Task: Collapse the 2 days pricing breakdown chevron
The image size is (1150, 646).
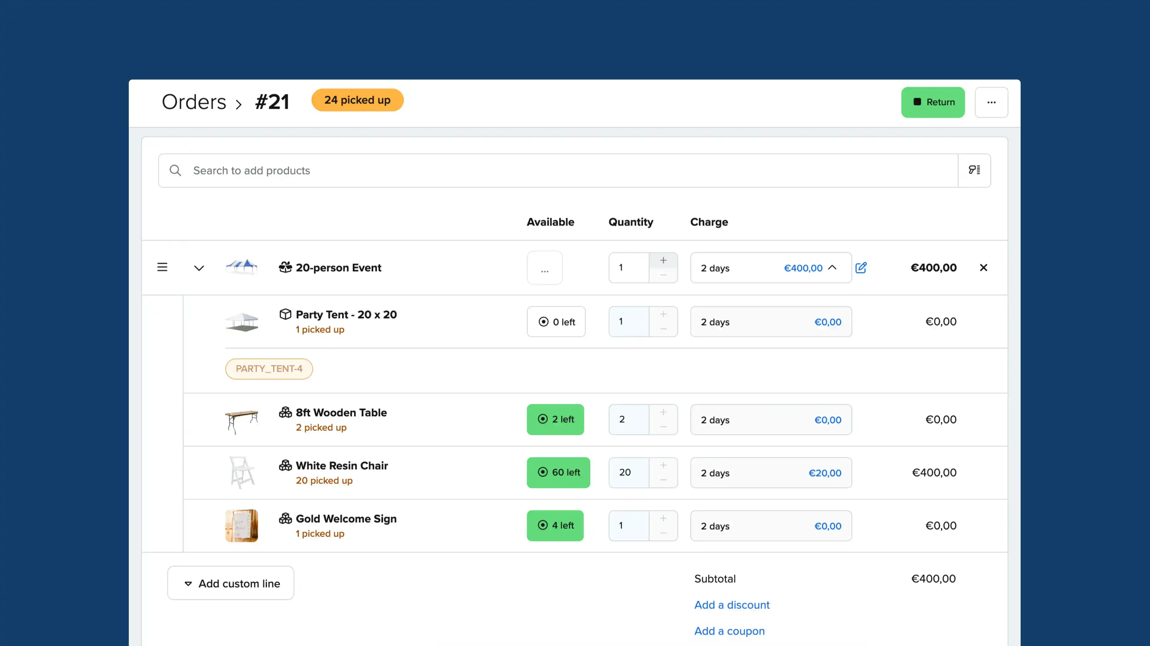Action: (x=833, y=267)
